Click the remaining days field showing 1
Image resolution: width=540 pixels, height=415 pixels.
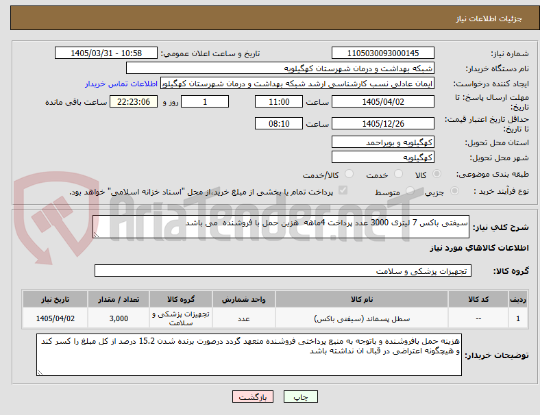(x=205, y=102)
